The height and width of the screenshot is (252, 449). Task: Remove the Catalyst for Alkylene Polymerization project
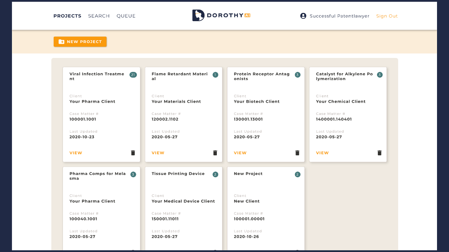(x=379, y=153)
